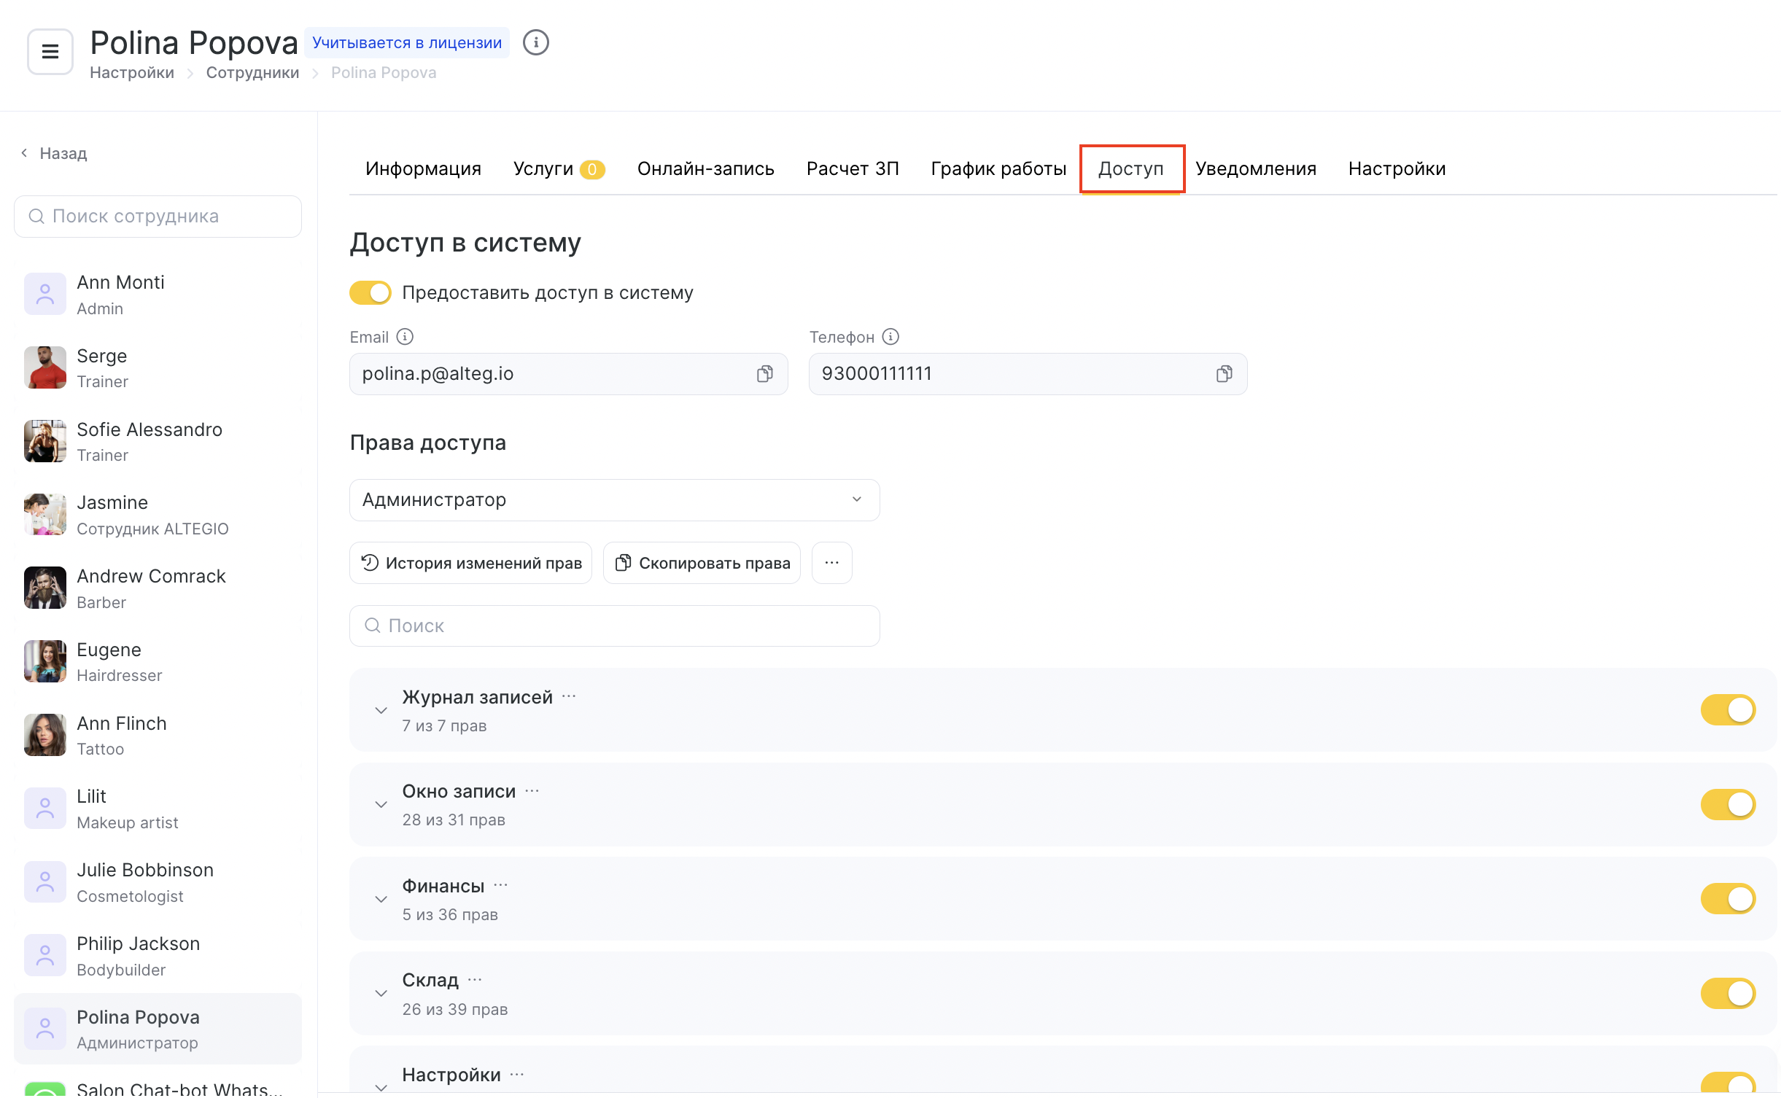The height and width of the screenshot is (1098, 1781).
Task: Expand the Окно записи permissions section
Action: pyautogui.click(x=381, y=805)
